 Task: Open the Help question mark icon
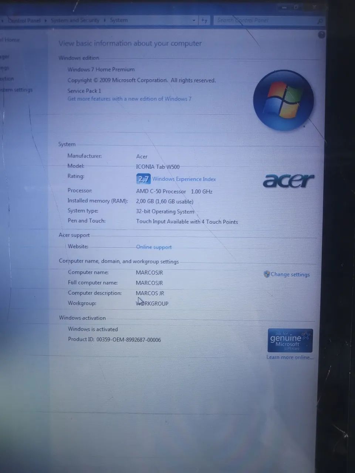321,35
